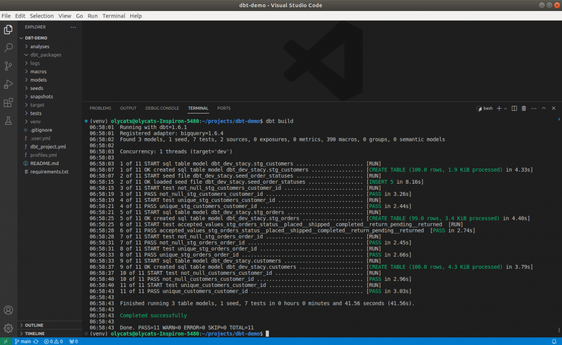Maximize the panel size with caret

pyautogui.click(x=544, y=108)
